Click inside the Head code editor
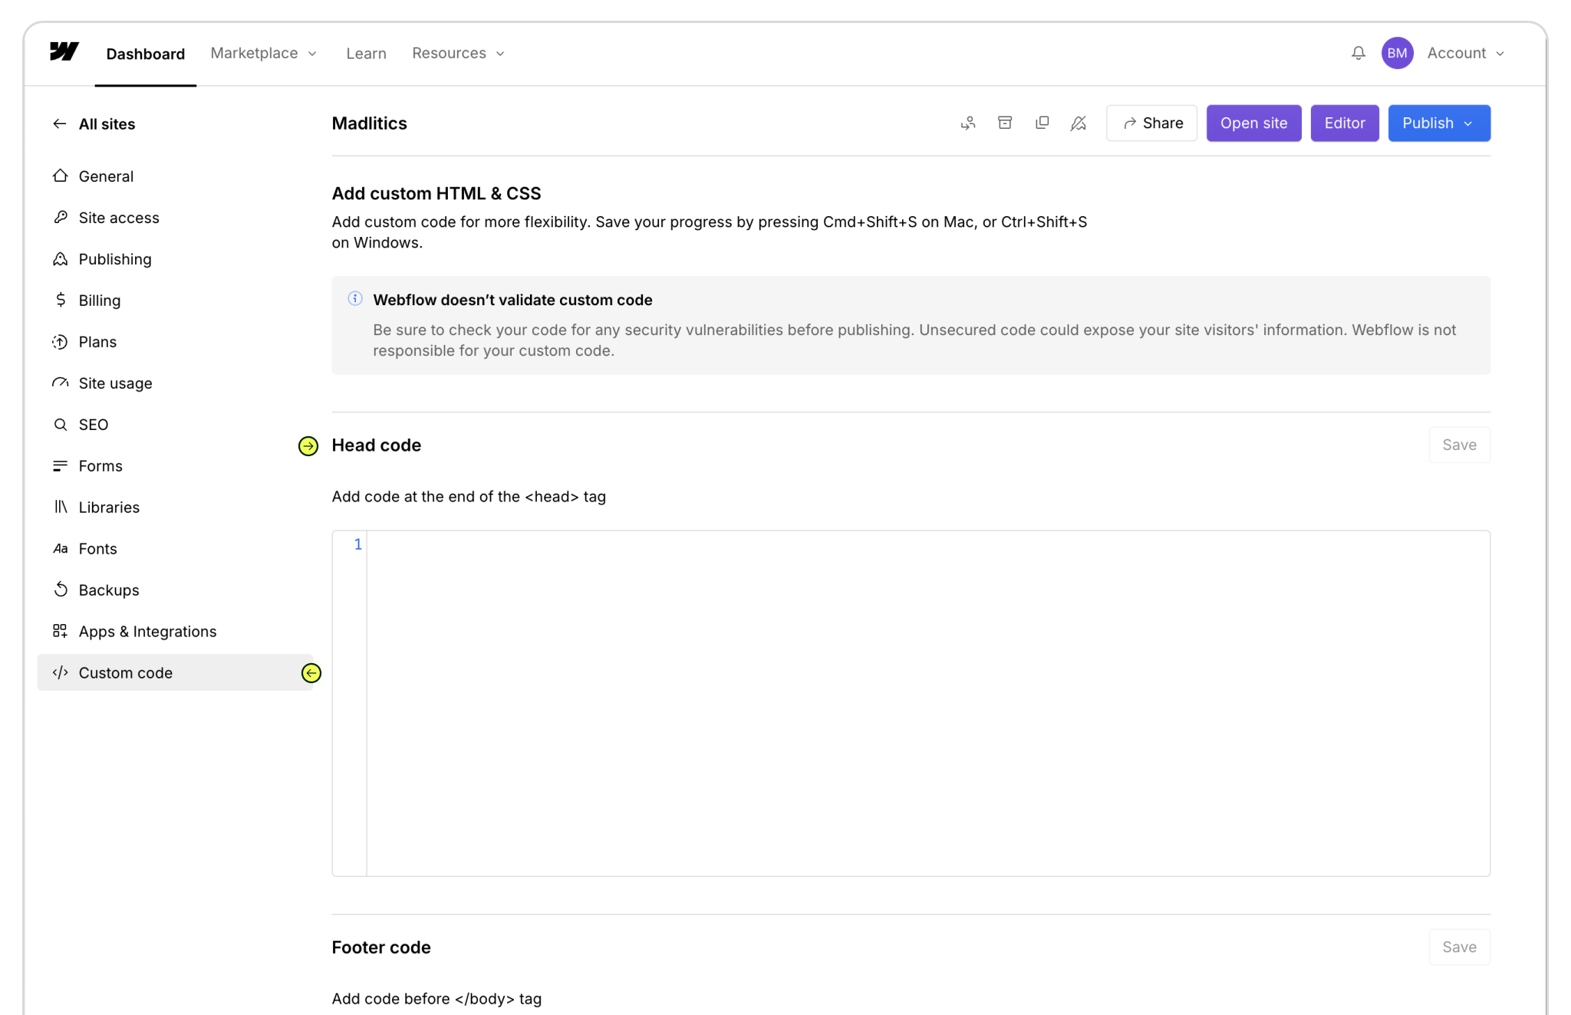This screenshot has height=1015, width=1571. pyautogui.click(x=927, y=702)
